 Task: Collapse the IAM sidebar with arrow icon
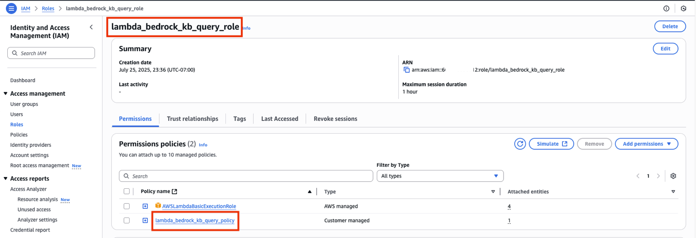(x=91, y=28)
